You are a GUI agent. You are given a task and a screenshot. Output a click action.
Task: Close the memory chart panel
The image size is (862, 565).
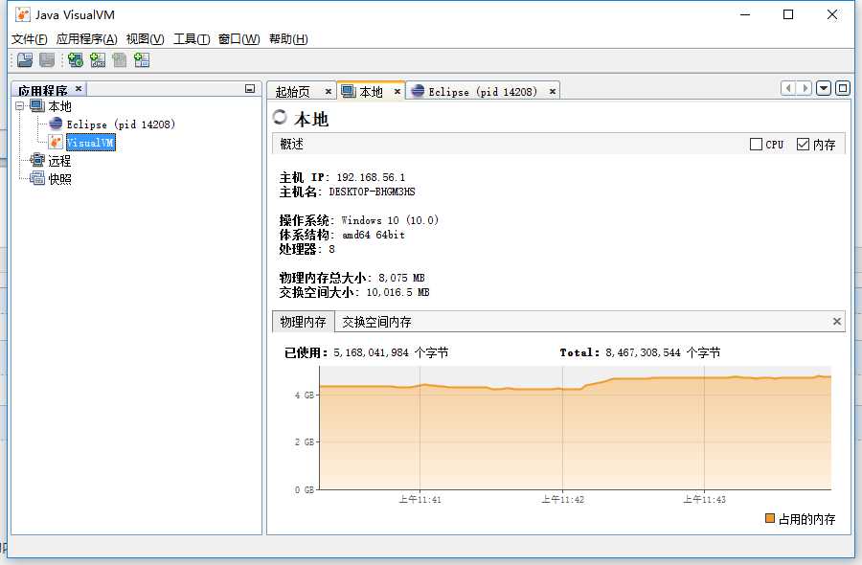point(837,321)
